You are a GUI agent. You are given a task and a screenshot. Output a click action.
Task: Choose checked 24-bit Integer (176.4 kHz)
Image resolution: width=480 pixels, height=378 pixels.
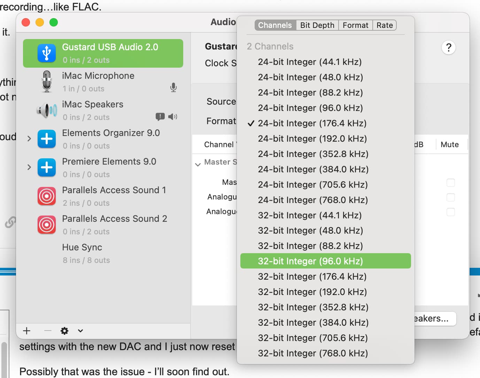click(x=326, y=123)
